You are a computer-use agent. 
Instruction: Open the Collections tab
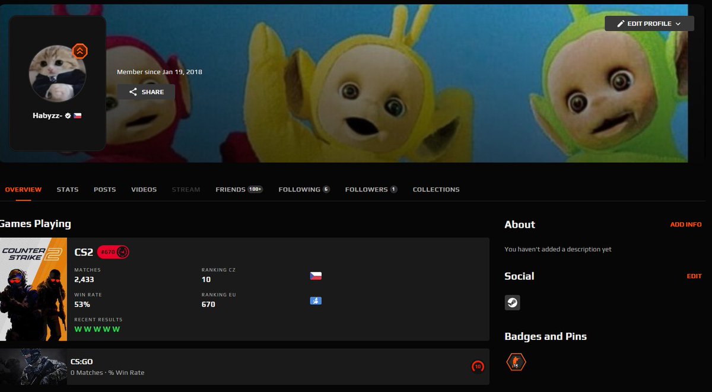point(436,190)
